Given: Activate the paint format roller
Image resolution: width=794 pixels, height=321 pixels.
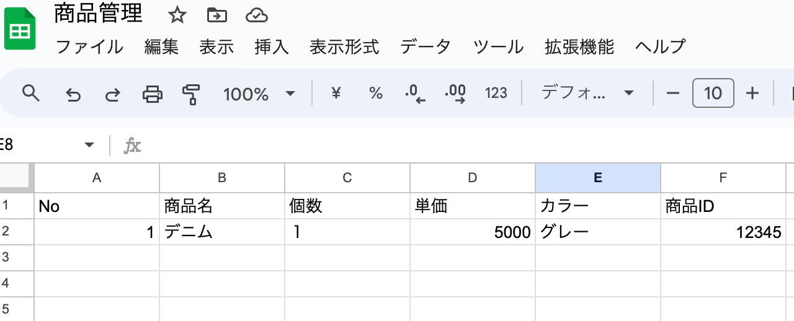Looking at the screenshot, I should point(191,94).
